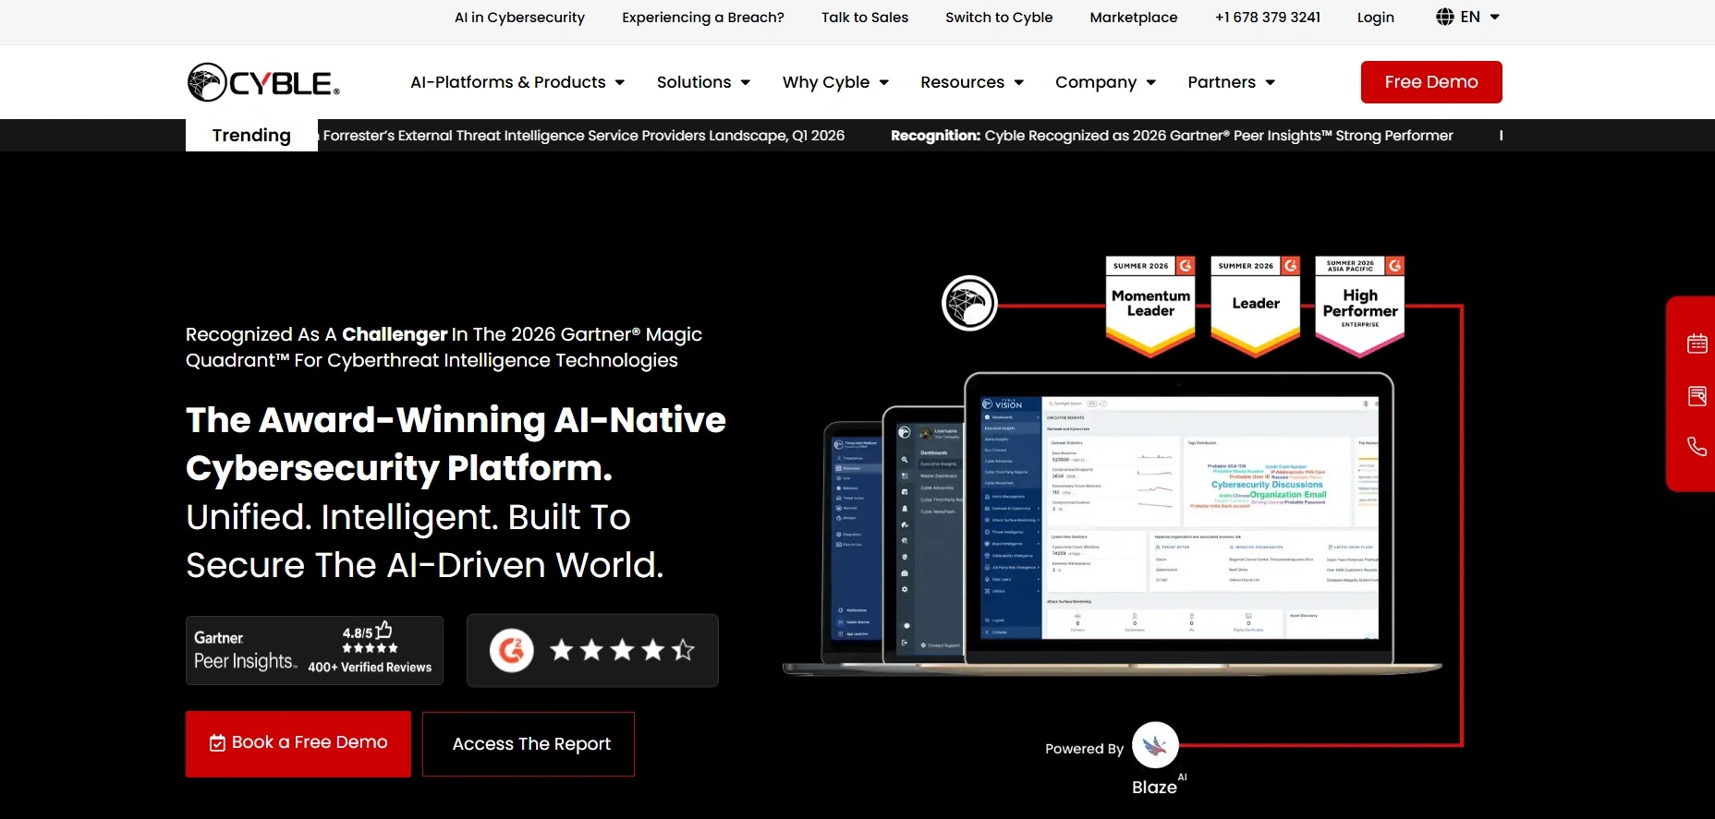Image resolution: width=1715 pixels, height=819 pixels.
Task: Click the 400+ Verified Reviews text
Action: coord(370,667)
